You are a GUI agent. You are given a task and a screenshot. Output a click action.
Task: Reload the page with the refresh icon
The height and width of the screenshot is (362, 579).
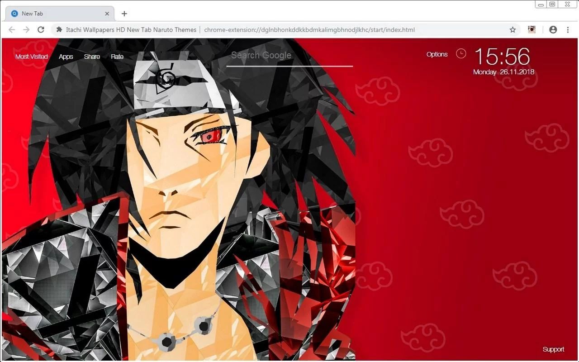point(41,29)
